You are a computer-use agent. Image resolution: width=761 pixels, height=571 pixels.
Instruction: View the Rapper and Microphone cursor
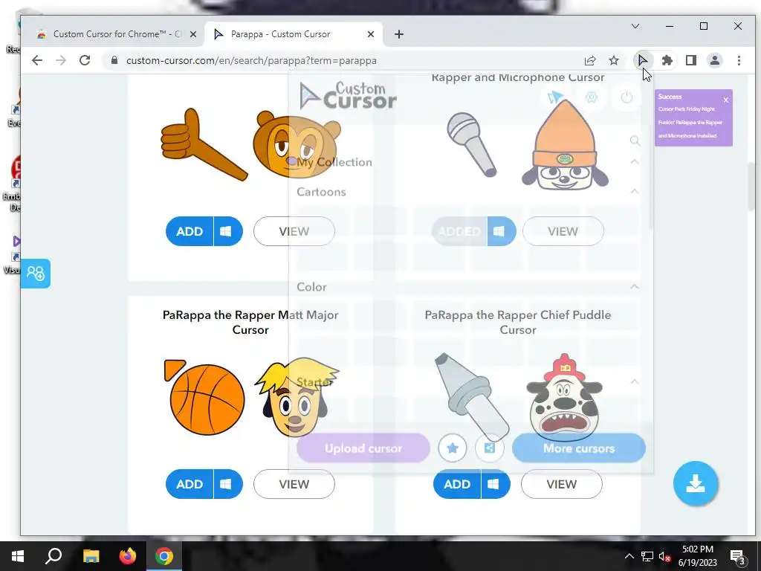(563, 231)
